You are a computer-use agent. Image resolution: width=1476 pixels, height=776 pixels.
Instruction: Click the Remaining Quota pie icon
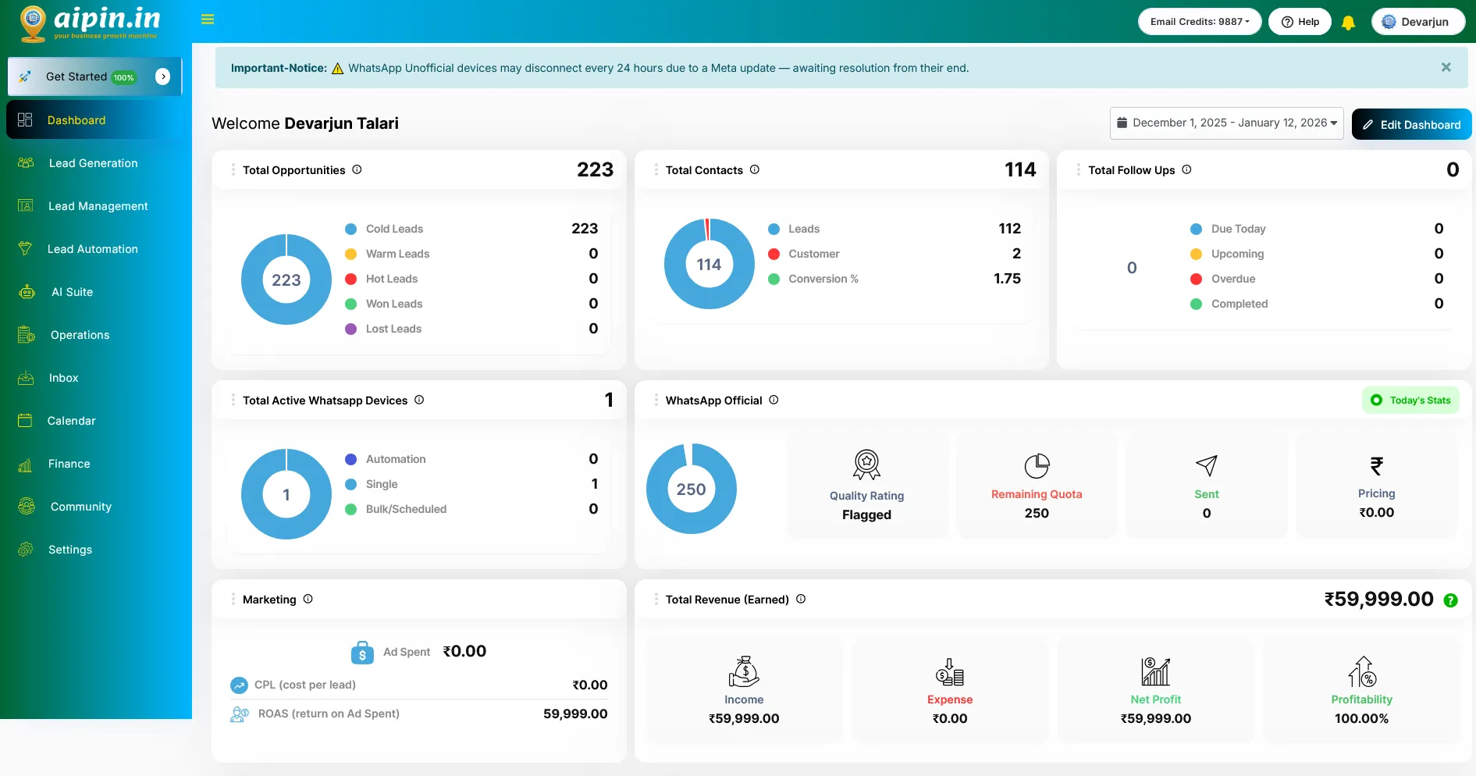(1037, 466)
